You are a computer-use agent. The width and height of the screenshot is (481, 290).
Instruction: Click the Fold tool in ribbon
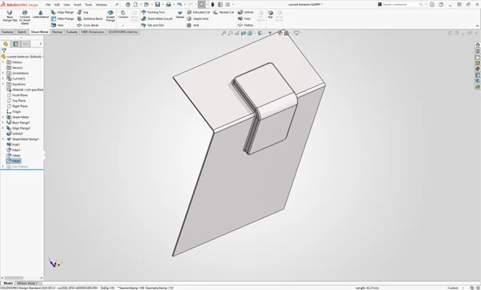(244, 18)
